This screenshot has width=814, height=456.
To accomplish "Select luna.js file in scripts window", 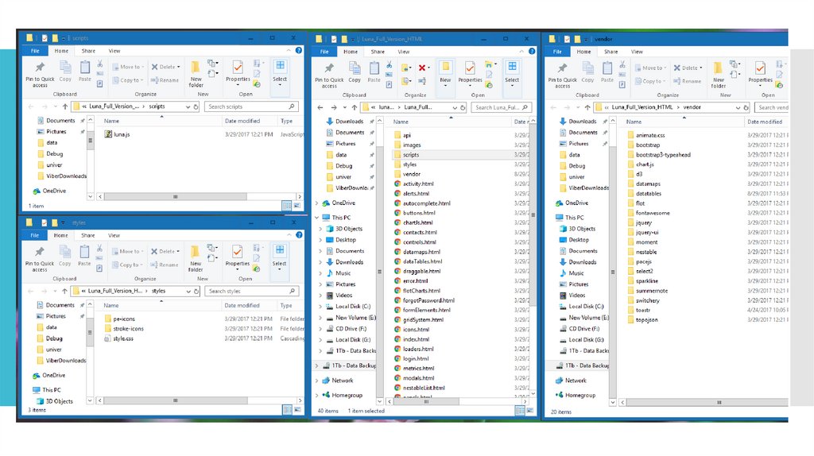I will [122, 134].
